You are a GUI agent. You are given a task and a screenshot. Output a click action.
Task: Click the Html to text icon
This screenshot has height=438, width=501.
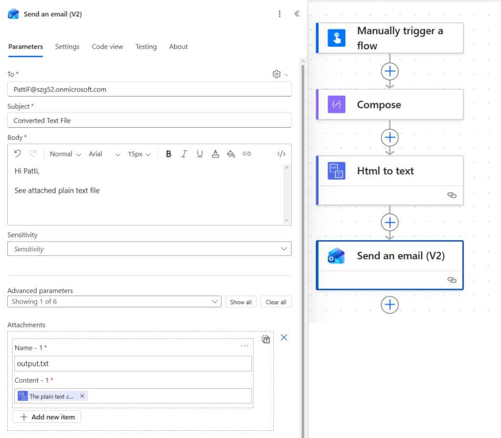(x=337, y=171)
